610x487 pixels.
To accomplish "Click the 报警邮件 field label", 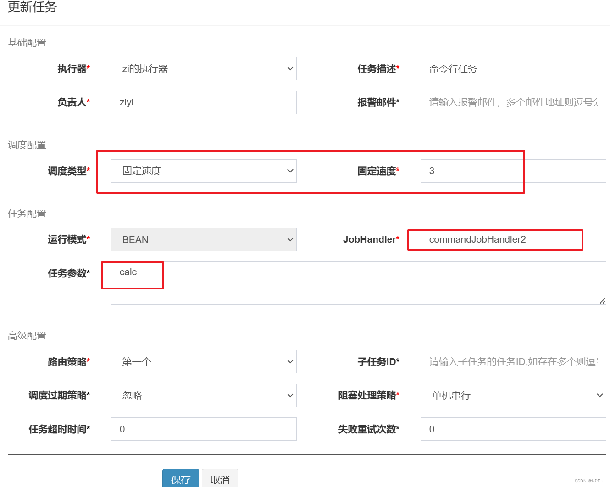I will (378, 102).
